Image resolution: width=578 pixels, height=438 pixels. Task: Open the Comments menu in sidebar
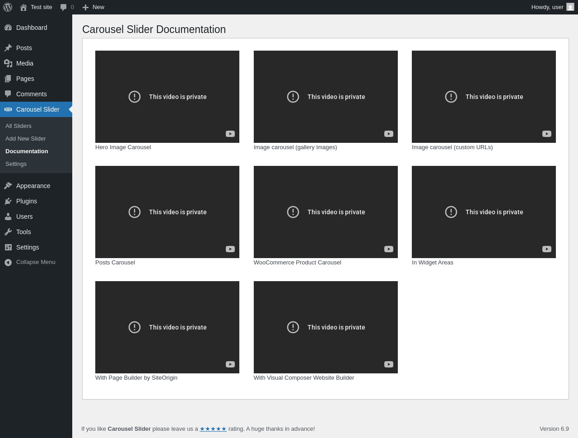coord(36,94)
